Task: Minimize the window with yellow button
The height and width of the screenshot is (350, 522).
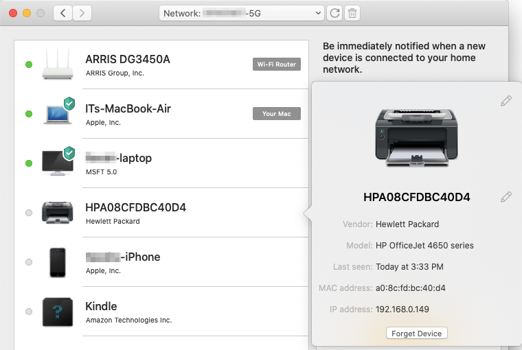Action: point(27,13)
